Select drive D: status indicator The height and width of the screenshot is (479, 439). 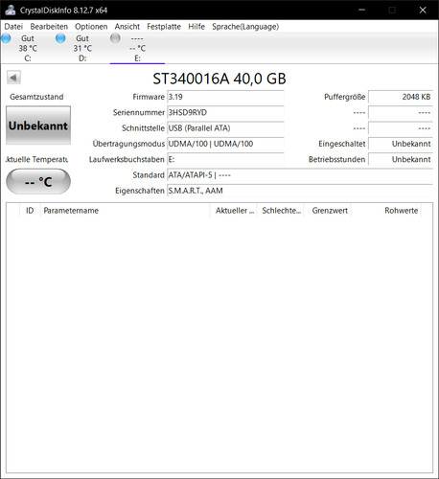[60, 38]
